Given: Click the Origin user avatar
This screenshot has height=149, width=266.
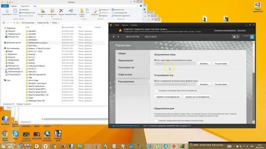Looking at the screenshot, I should point(252,37).
